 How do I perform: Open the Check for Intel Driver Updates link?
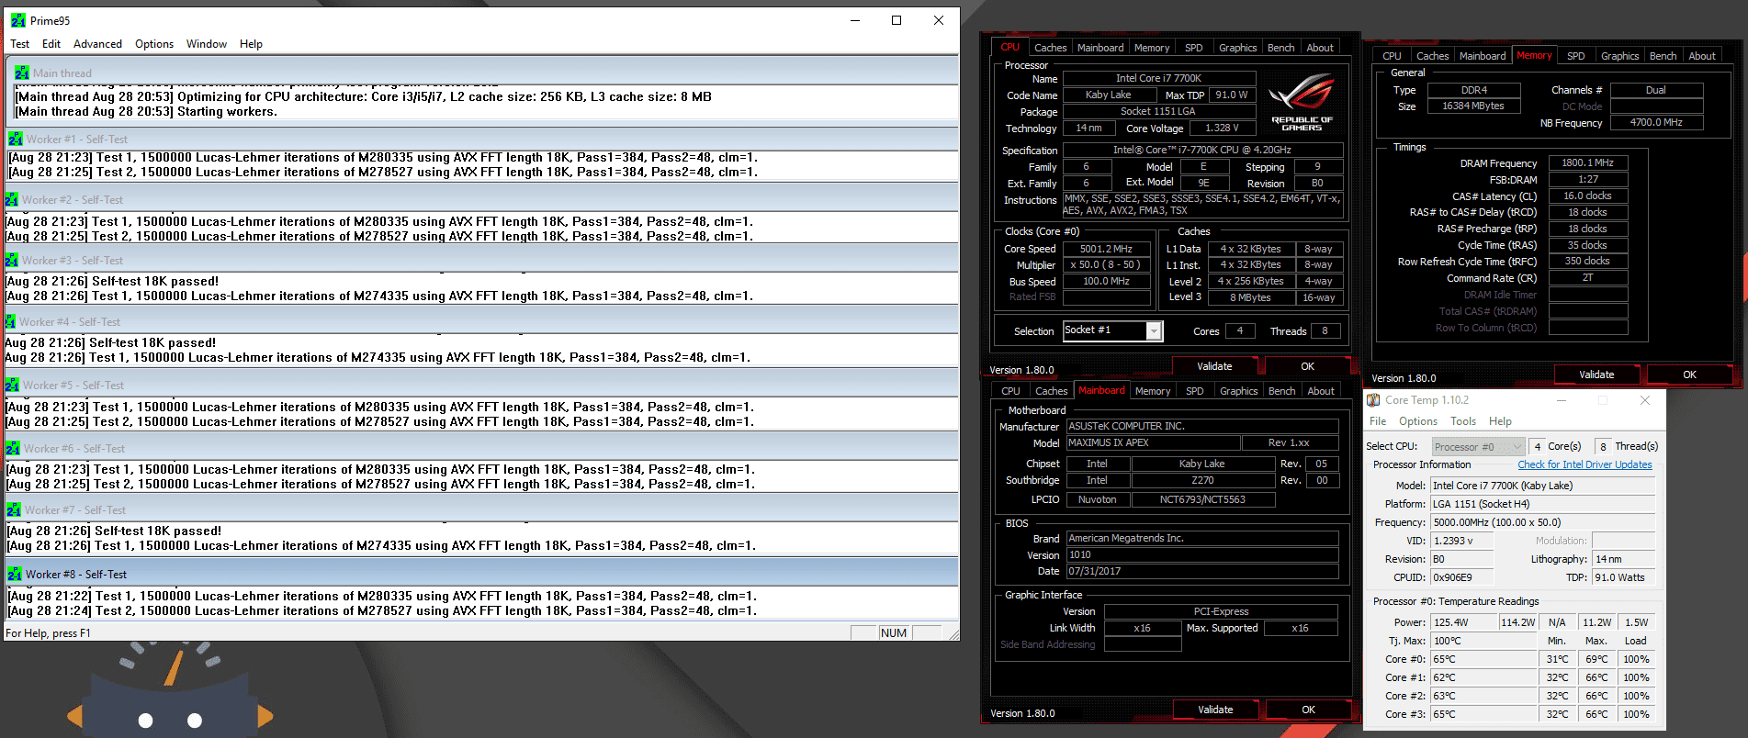click(x=1584, y=464)
